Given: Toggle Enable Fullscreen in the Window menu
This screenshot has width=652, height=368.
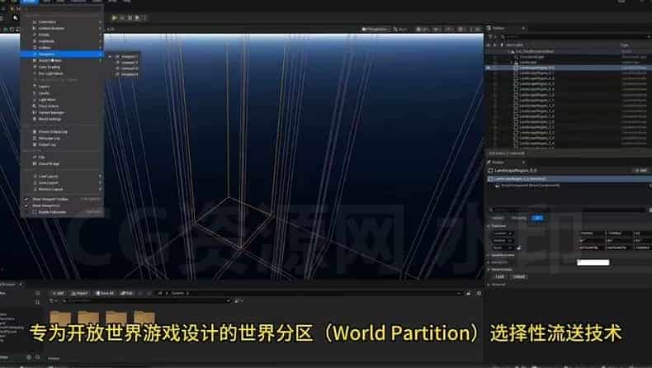Looking at the screenshot, I should 62,212.
